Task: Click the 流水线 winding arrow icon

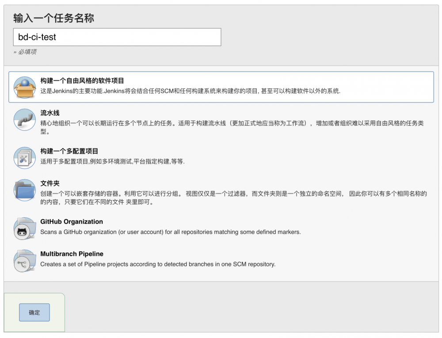Action: tap(24, 119)
